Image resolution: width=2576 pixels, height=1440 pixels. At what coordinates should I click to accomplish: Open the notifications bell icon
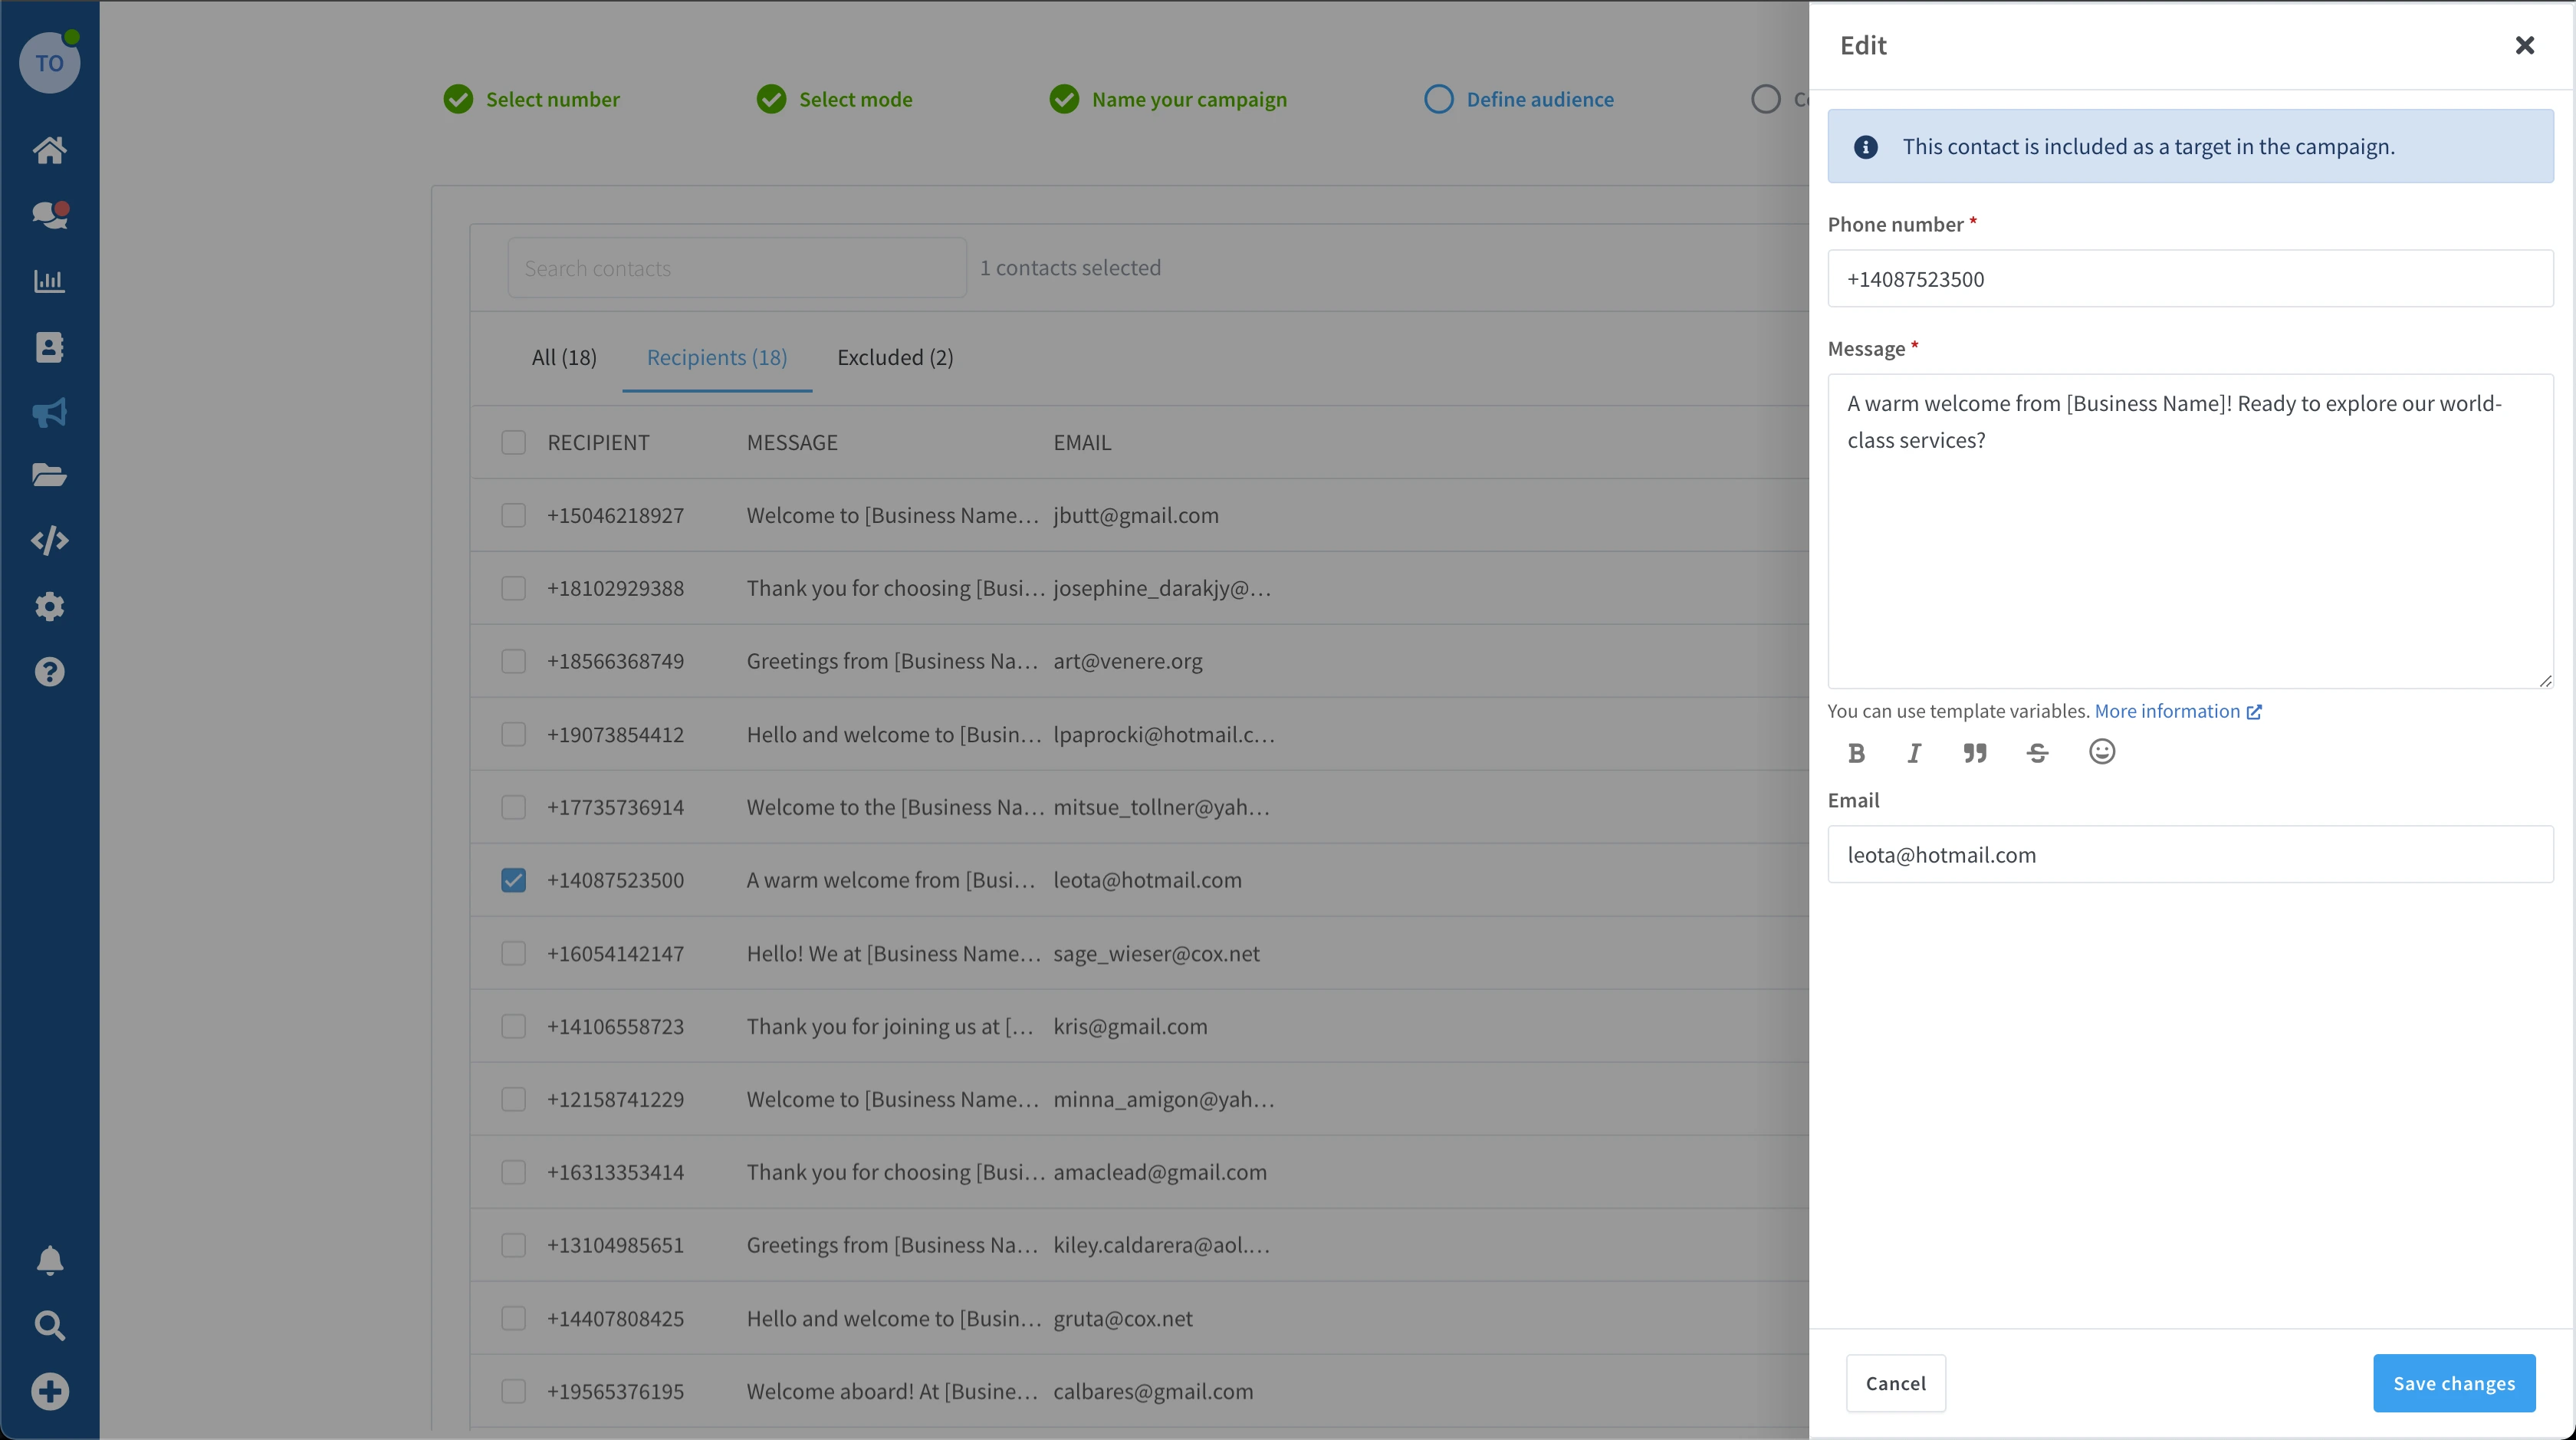pyautogui.click(x=49, y=1260)
